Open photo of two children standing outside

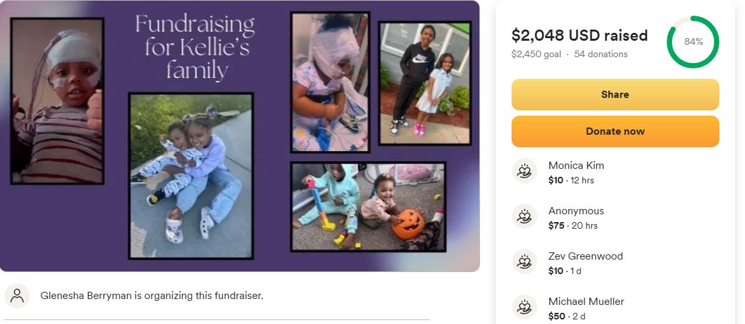point(425,83)
